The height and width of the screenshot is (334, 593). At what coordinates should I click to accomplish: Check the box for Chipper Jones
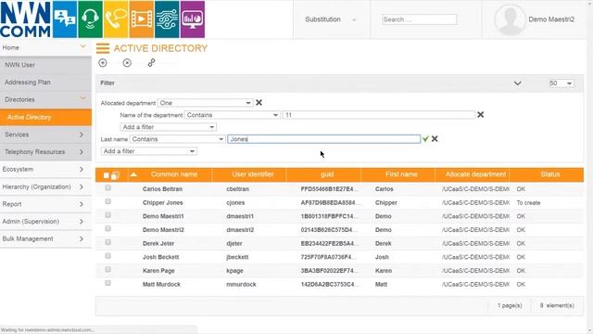(107, 201)
